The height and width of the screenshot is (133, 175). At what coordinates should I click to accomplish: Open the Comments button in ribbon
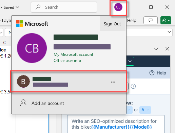[x=151, y=20]
